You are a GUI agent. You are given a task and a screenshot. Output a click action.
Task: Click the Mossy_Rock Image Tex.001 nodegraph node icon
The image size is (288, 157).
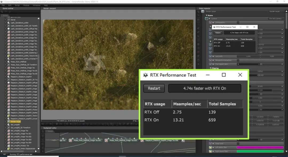pyautogui.click(x=70, y=141)
